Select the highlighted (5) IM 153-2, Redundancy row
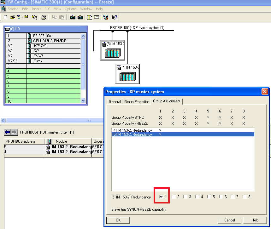The width and height of the screenshot is (271, 229). pos(183,135)
